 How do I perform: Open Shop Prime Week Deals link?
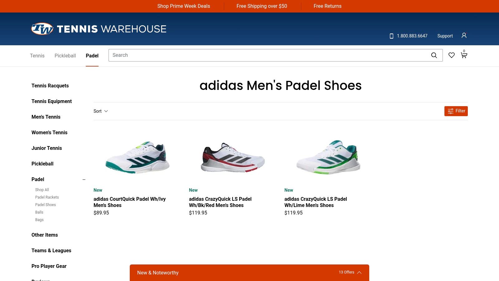tap(183, 6)
